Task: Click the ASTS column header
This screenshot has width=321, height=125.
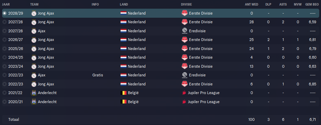Action: point(283,4)
